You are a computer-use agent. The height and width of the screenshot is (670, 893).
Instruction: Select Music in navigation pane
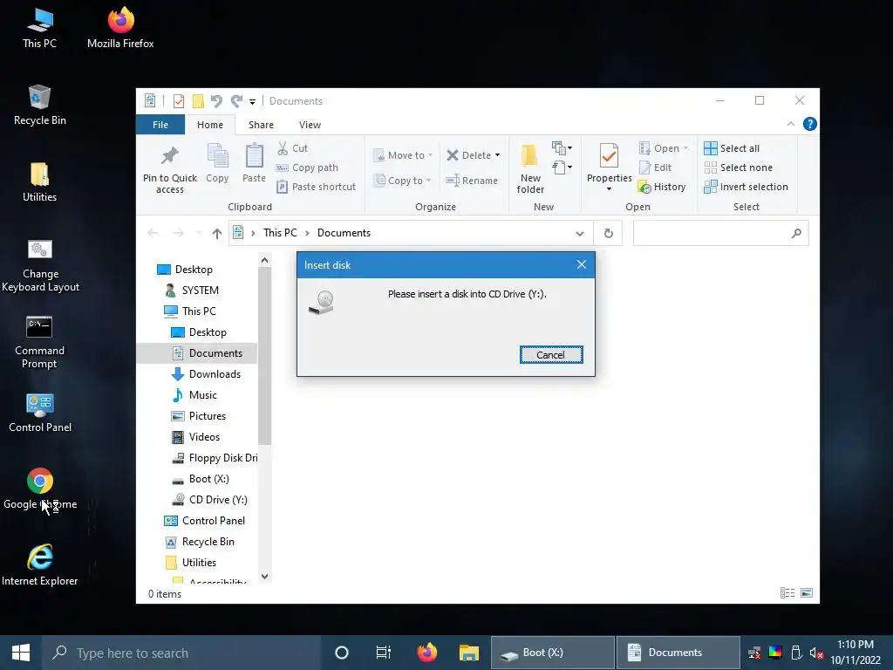point(202,395)
